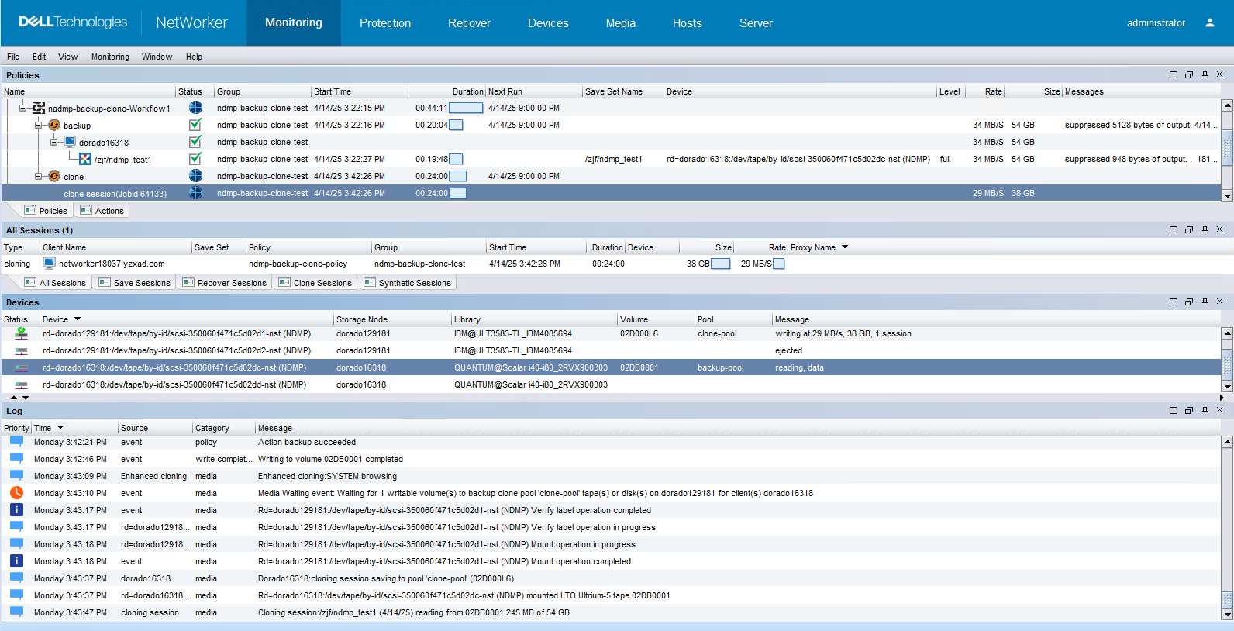Click the Log panel vertical scrollbar down arrow

click(1227, 615)
